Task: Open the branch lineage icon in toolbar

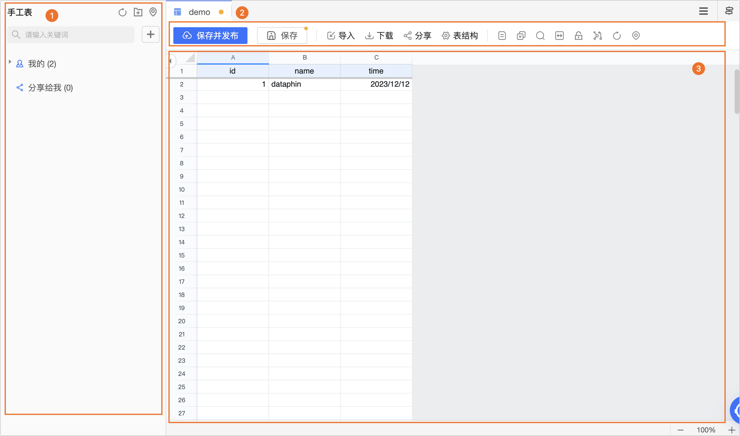Action: [597, 36]
